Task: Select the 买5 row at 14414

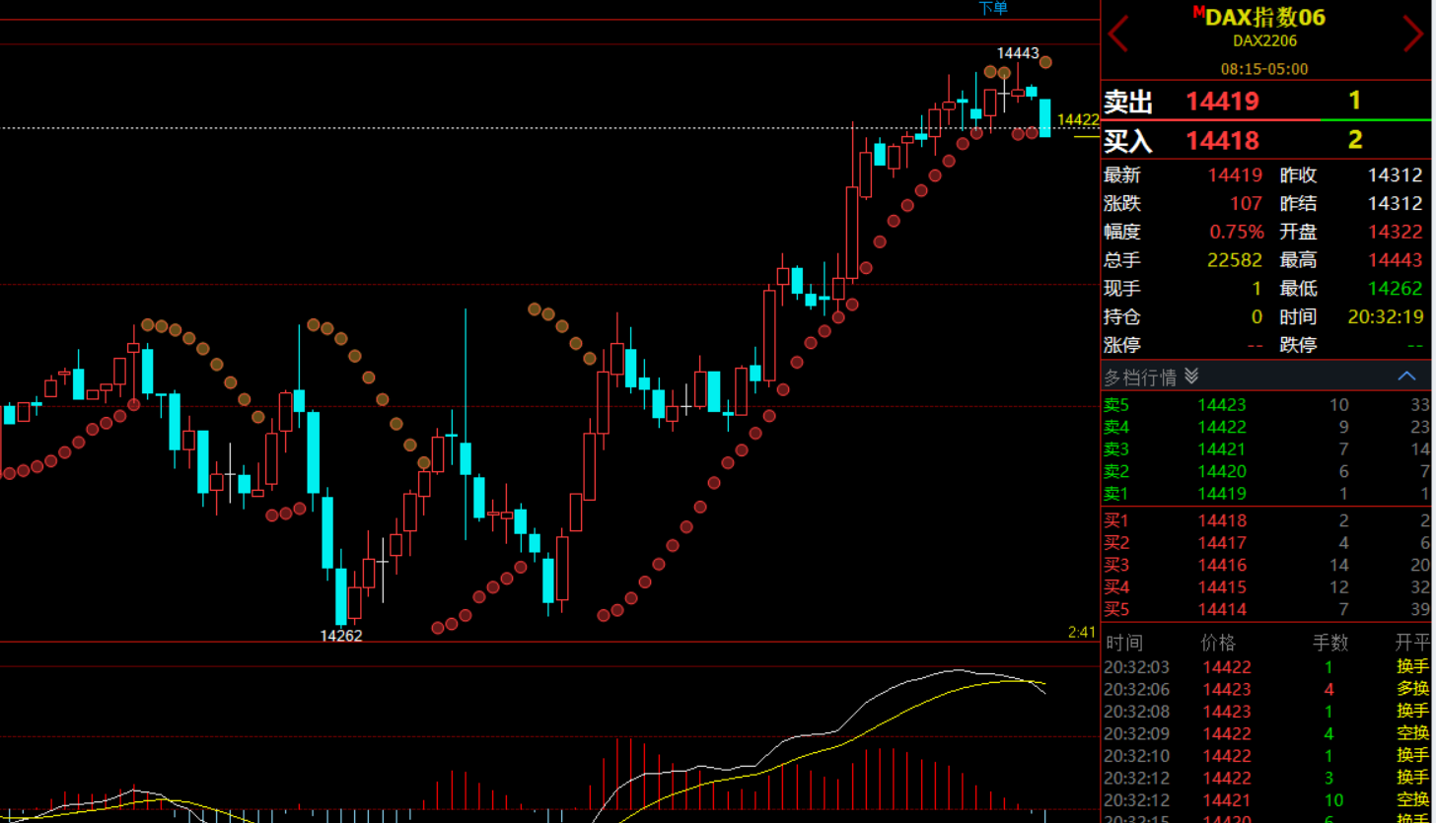Action: coord(1266,609)
